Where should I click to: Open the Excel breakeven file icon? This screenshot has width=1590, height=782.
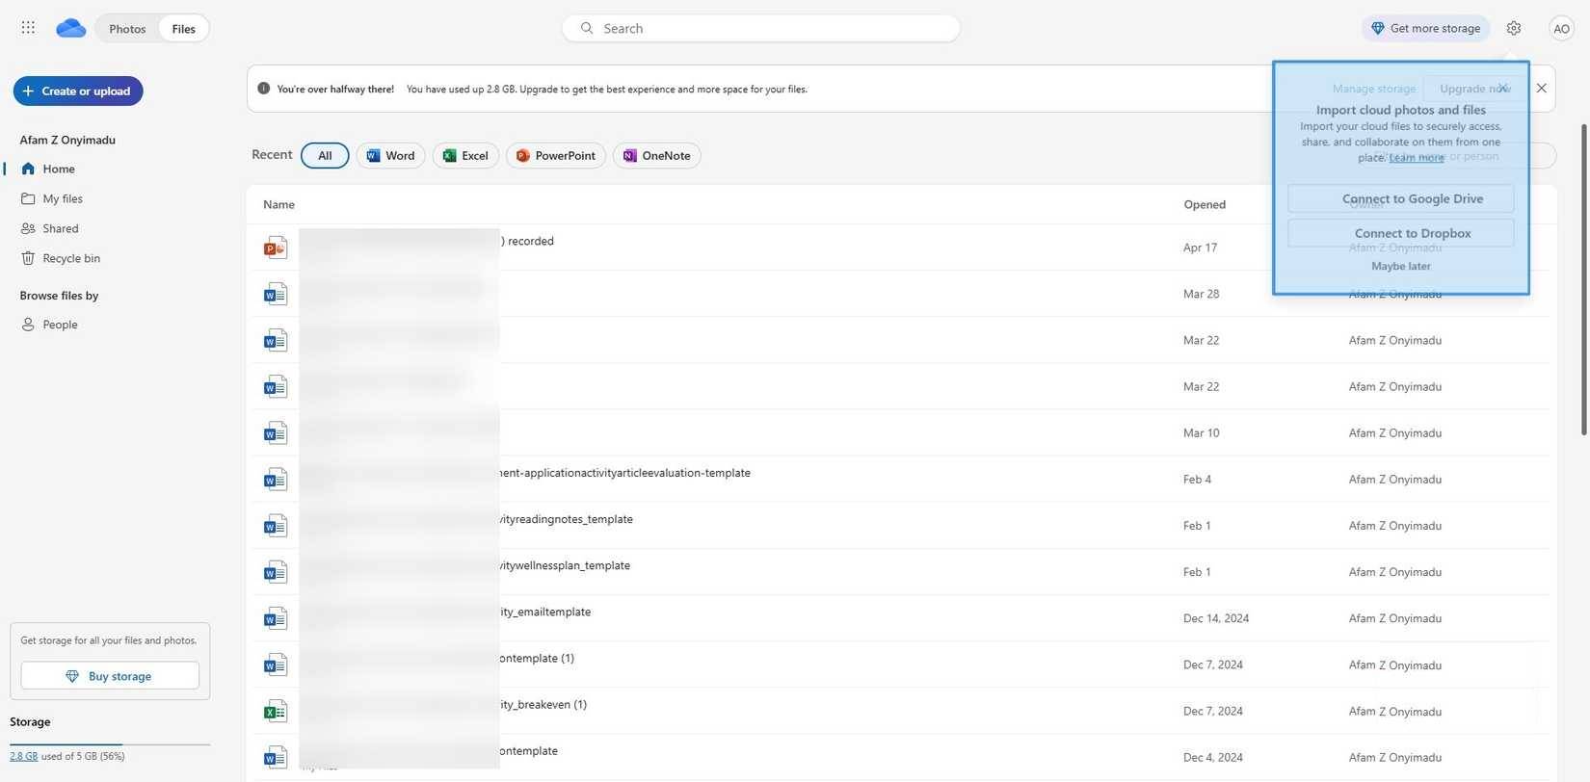[276, 712]
